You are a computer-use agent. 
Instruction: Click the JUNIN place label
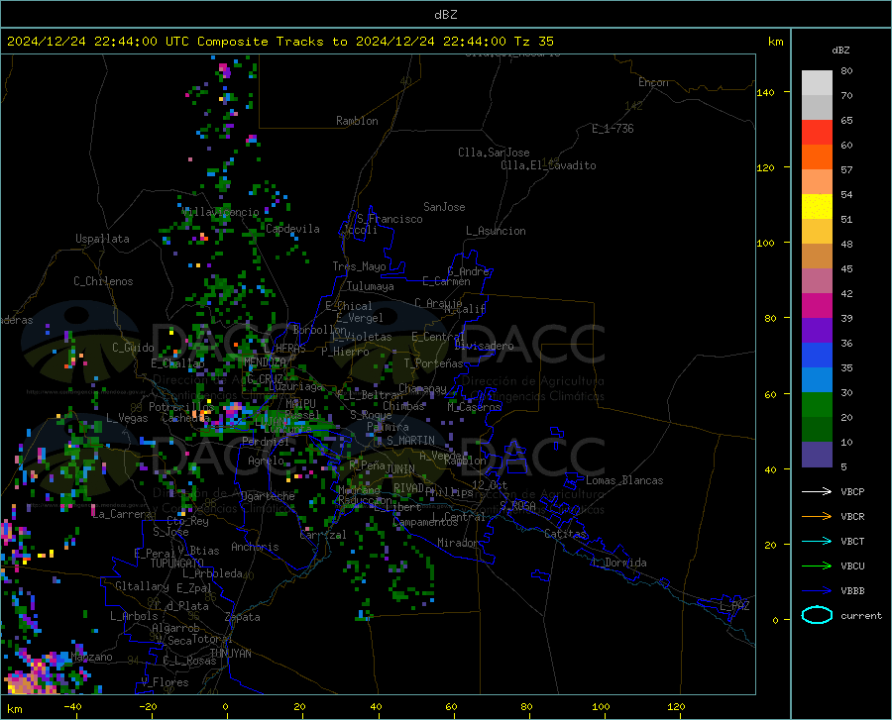400,469
